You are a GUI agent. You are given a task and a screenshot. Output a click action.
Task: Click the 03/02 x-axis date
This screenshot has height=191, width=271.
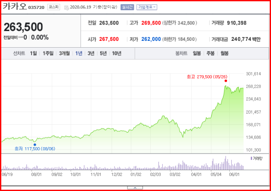click(175, 174)
